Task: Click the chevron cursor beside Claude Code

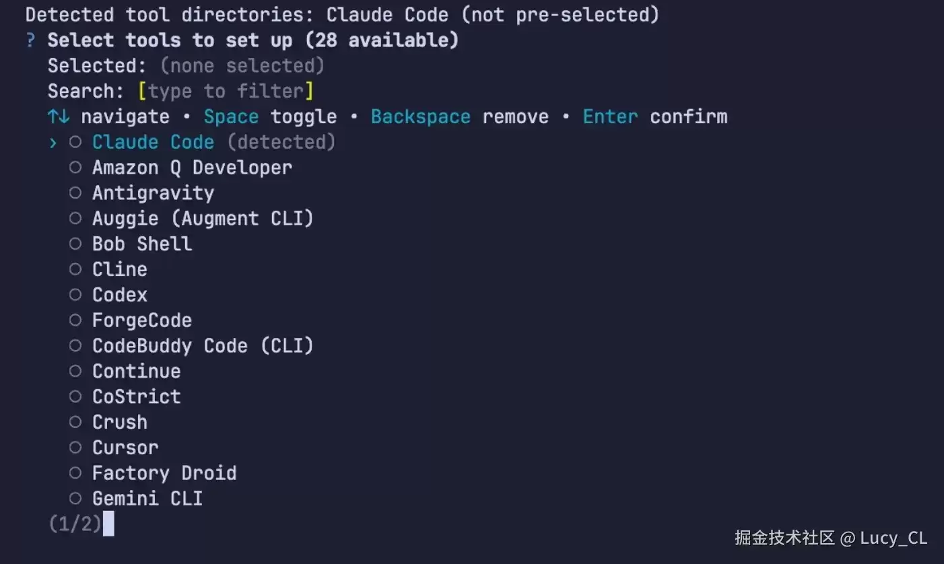Action: tap(53, 142)
